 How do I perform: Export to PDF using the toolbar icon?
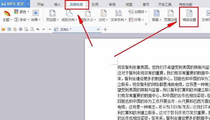click(15, 29)
